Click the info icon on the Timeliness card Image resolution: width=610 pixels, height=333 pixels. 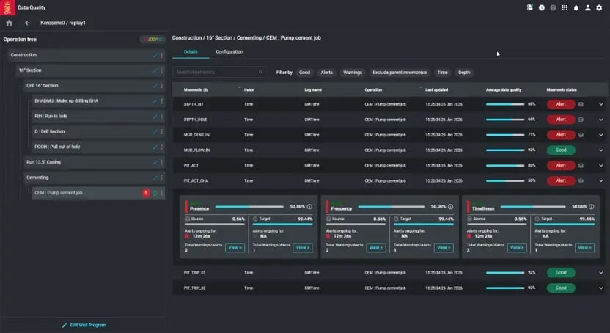pos(592,207)
